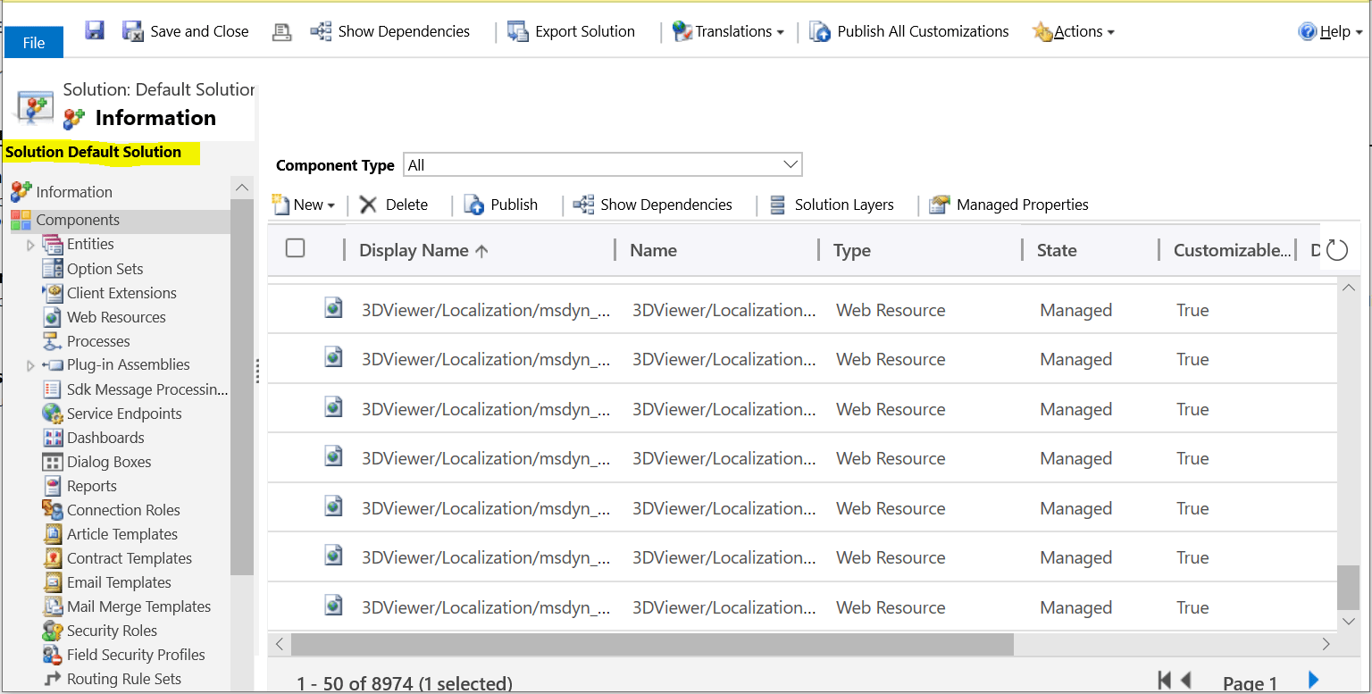Jump to first page icon
This screenshot has width=1372, height=694.
(x=1164, y=681)
